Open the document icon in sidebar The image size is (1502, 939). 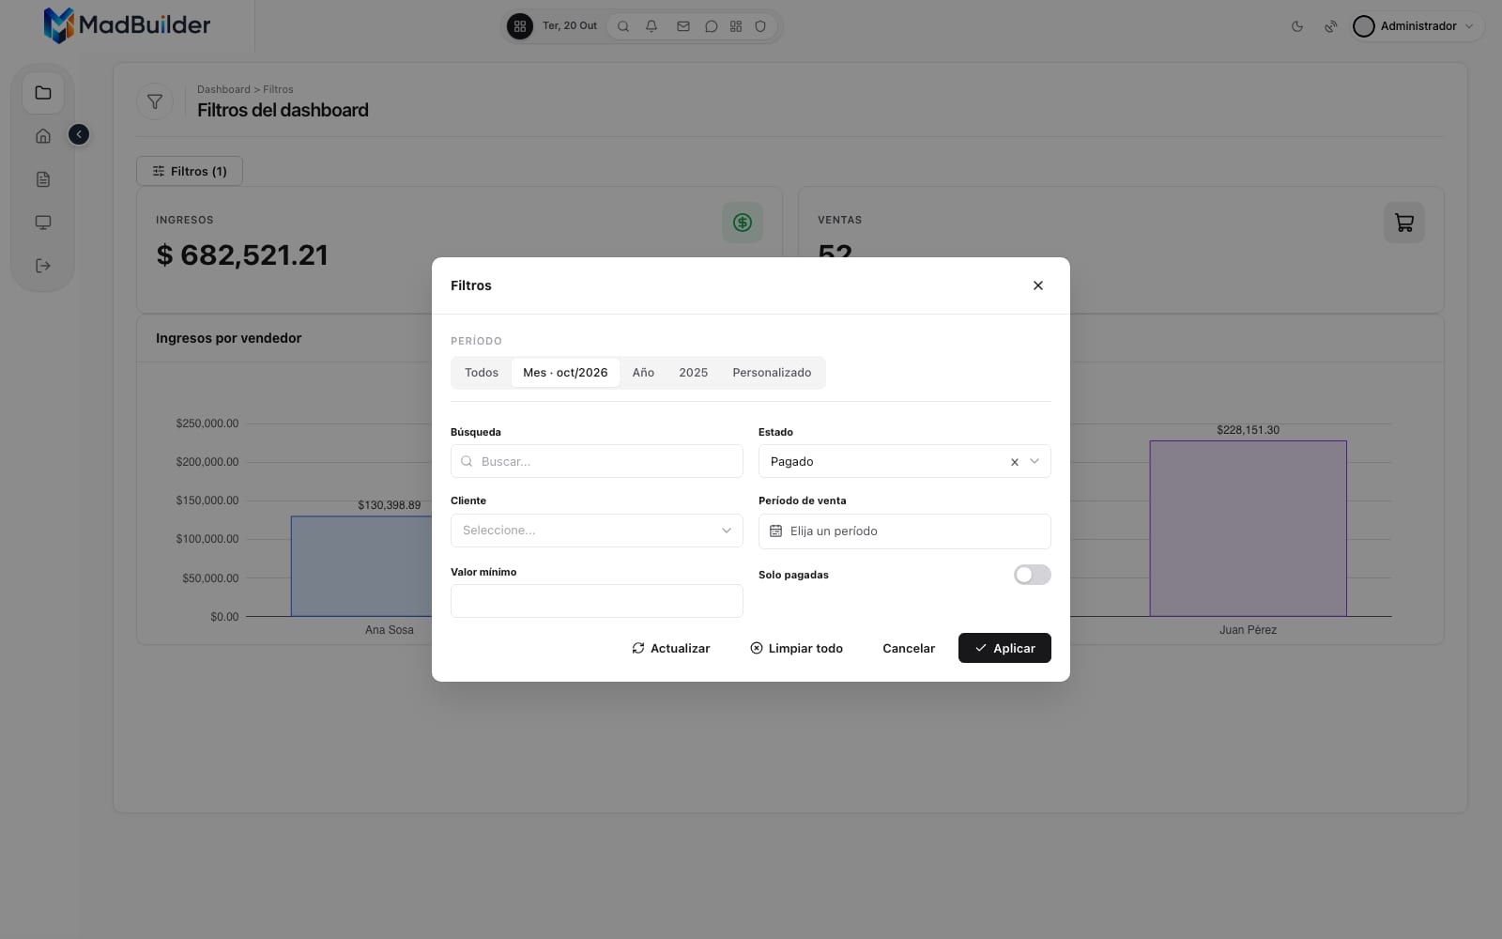tap(43, 179)
